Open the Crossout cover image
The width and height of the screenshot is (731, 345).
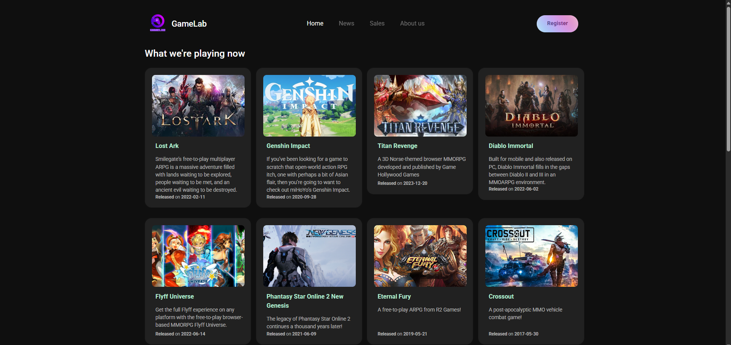tap(531, 256)
